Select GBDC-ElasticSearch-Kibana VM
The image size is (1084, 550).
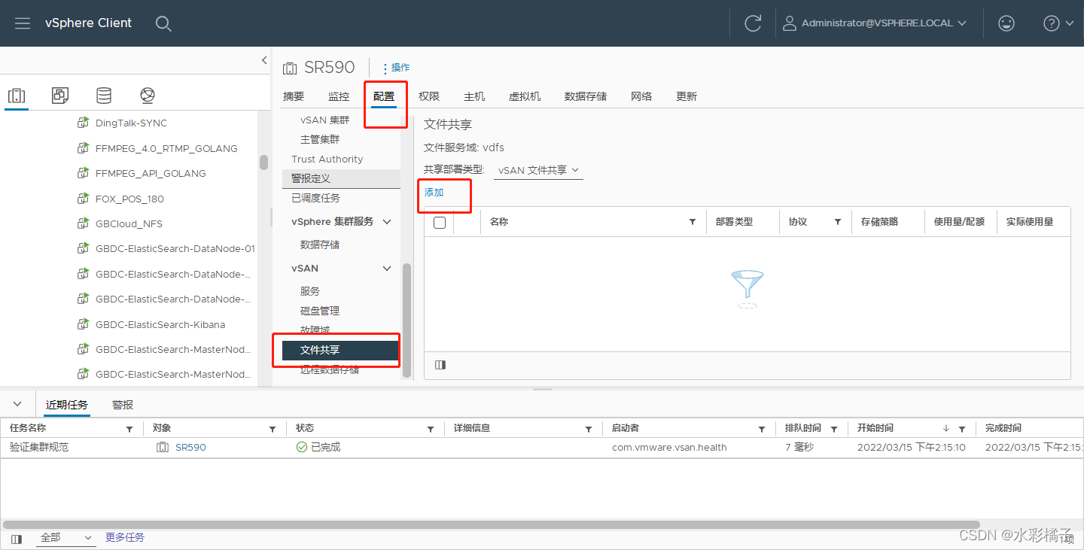(x=160, y=324)
